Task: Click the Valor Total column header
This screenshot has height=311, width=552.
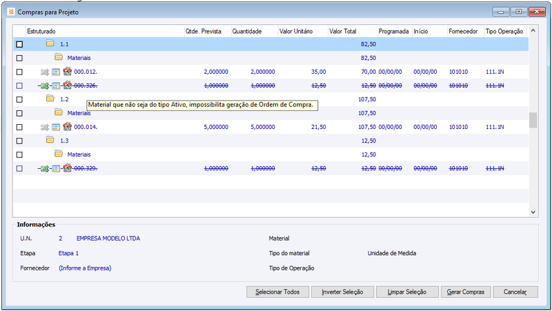Action: point(353,31)
